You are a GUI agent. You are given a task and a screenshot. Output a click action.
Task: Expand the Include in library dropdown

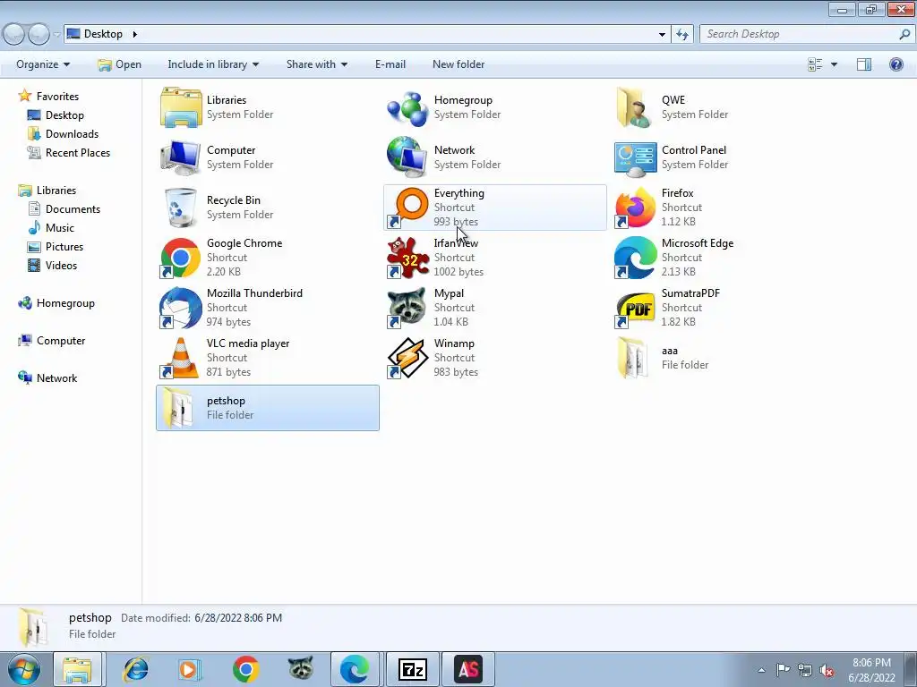coord(213,64)
